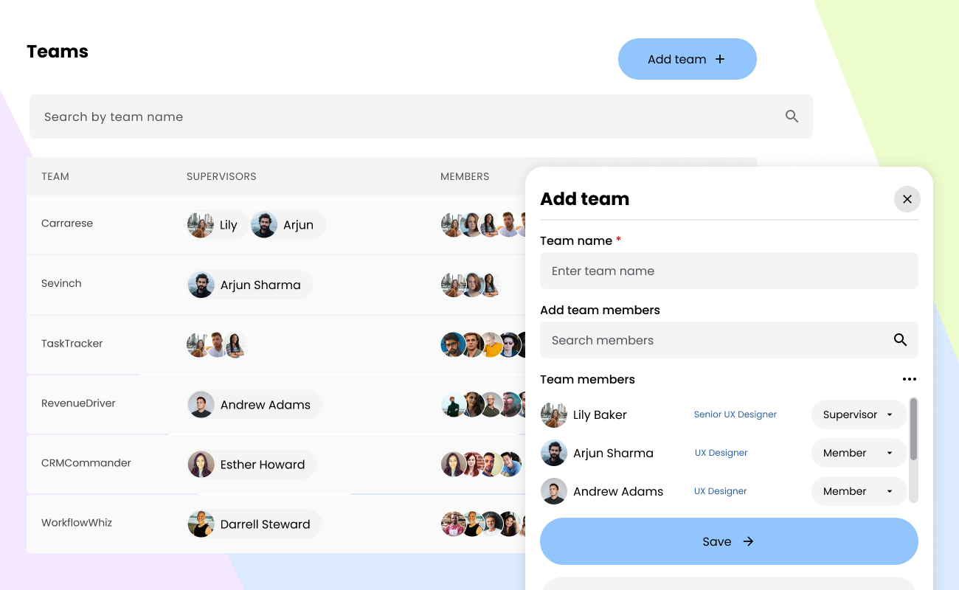The image size is (959, 590).
Task: Select the Senior UX Designer link for Lily Baker
Action: point(735,414)
